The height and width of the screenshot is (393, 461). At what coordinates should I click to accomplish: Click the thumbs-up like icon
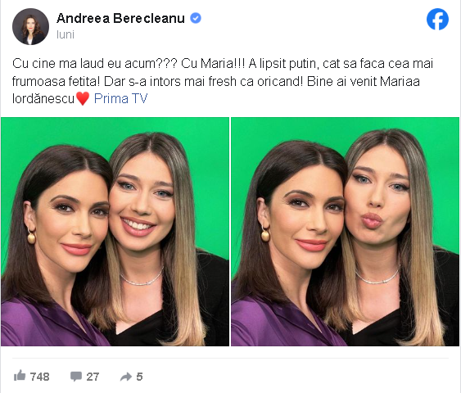click(x=20, y=375)
